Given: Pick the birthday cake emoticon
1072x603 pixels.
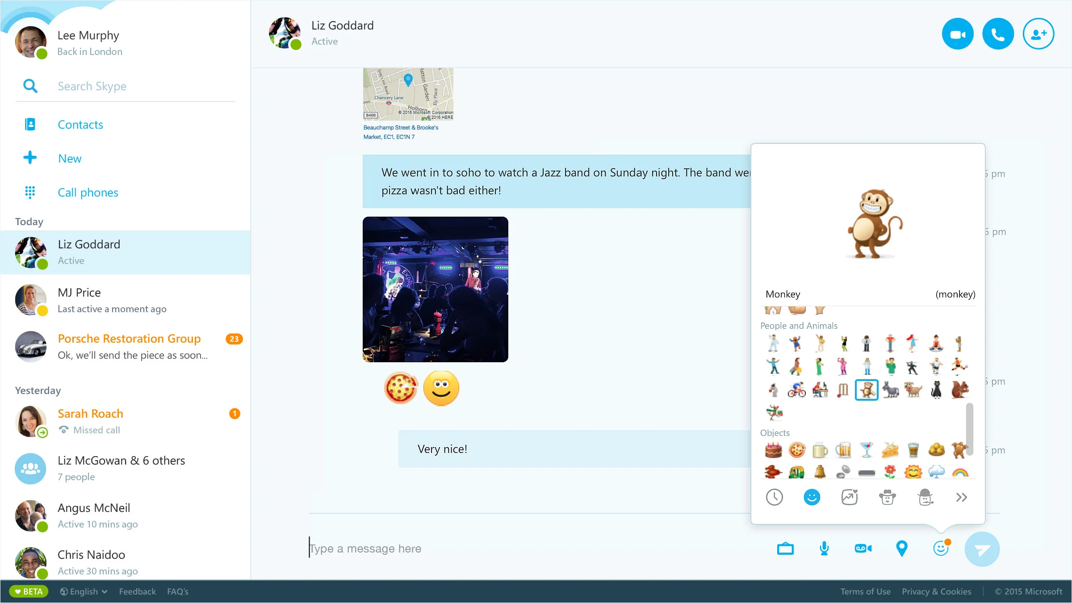Looking at the screenshot, I should (x=774, y=450).
